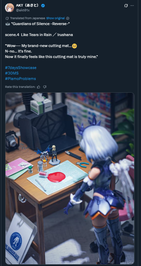Click the translate icon beside 'Translated from Japanese'
Image resolution: width=141 pixels, height=266 pixels.
coord(7,18)
